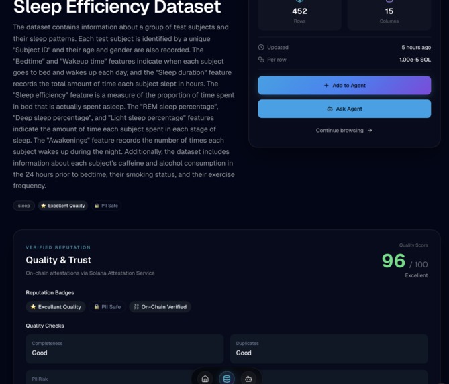
Task: Open the home icon in bottom navigation
Action: click(205, 379)
